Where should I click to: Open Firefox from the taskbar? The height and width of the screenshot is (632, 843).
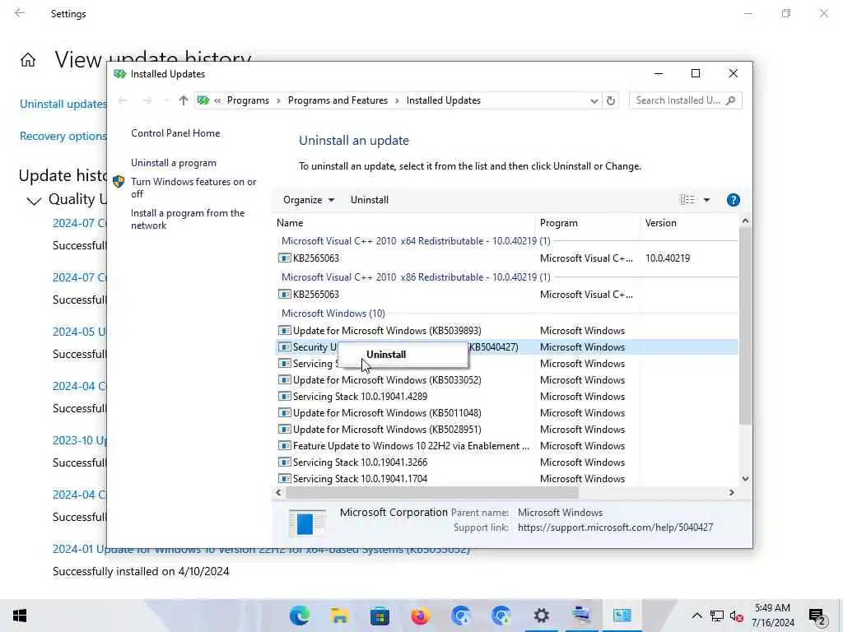pyautogui.click(x=421, y=616)
